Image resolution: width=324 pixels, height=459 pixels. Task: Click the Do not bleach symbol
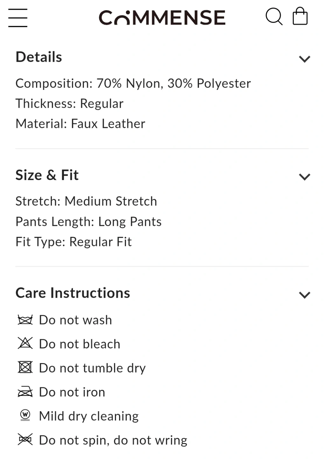[25, 343]
